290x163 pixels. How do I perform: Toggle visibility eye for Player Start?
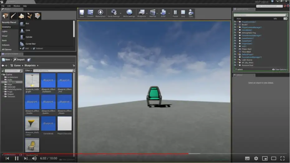(235, 49)
